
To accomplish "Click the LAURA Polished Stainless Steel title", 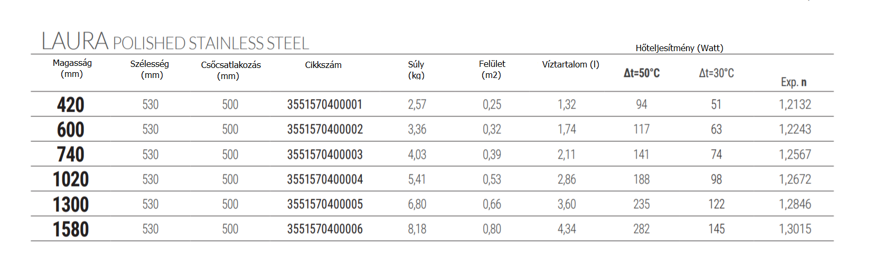I will pyautogui.click(x=175, y=41).
